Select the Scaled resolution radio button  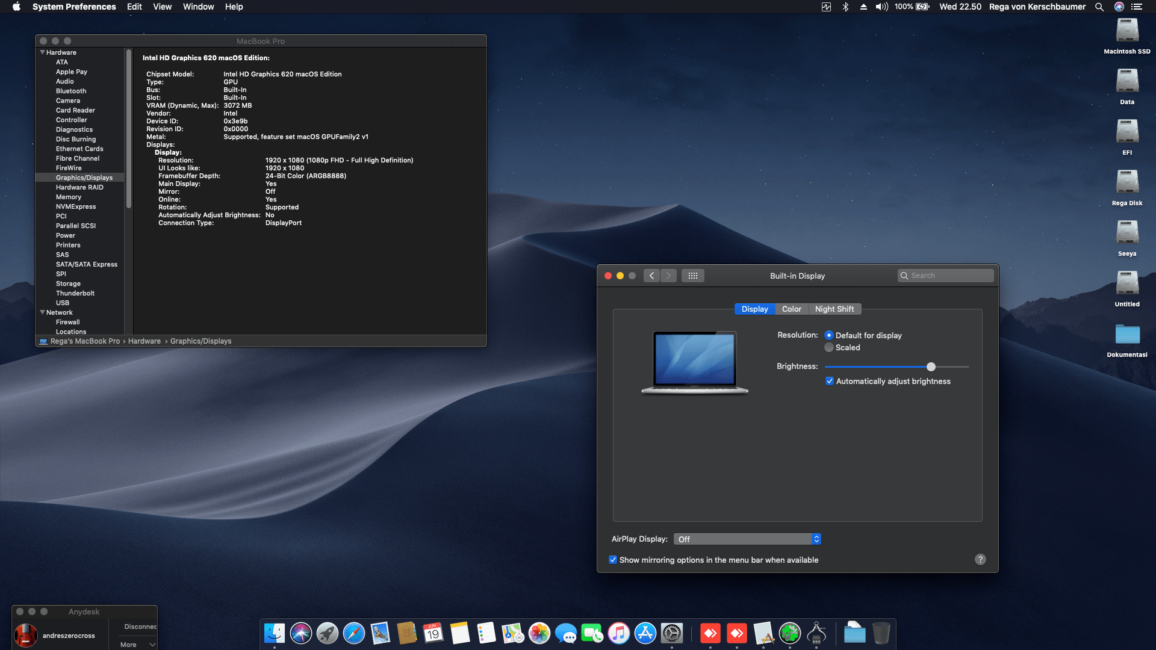pyautogui.click(x=829, y=347)
